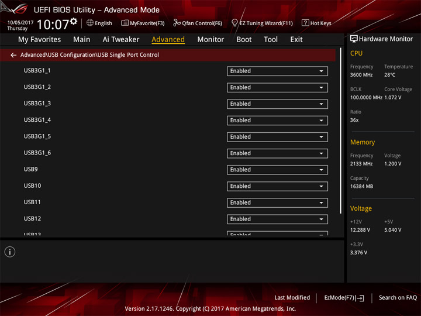421x316 pixels.
Task: Click +3.3V reading 3.376 V
Action: tap(358, 253)
